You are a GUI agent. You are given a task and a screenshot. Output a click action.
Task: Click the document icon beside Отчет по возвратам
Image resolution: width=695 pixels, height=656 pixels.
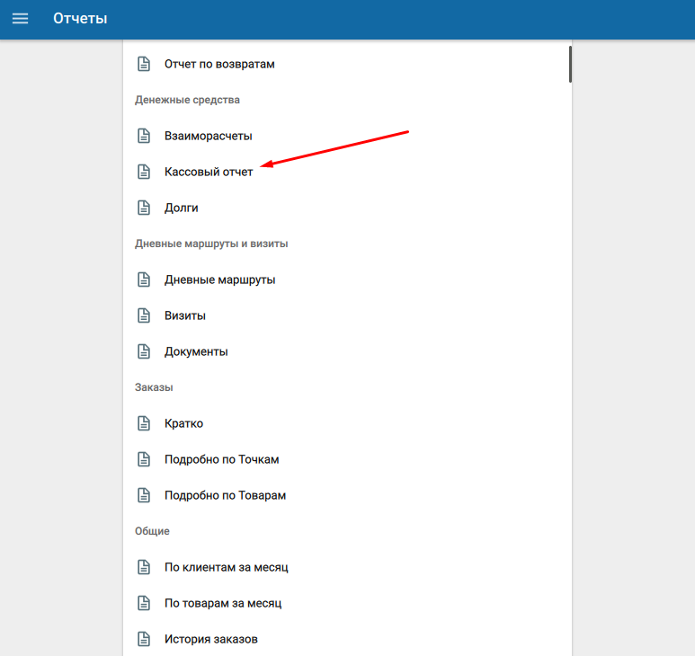tap(144, 64)
